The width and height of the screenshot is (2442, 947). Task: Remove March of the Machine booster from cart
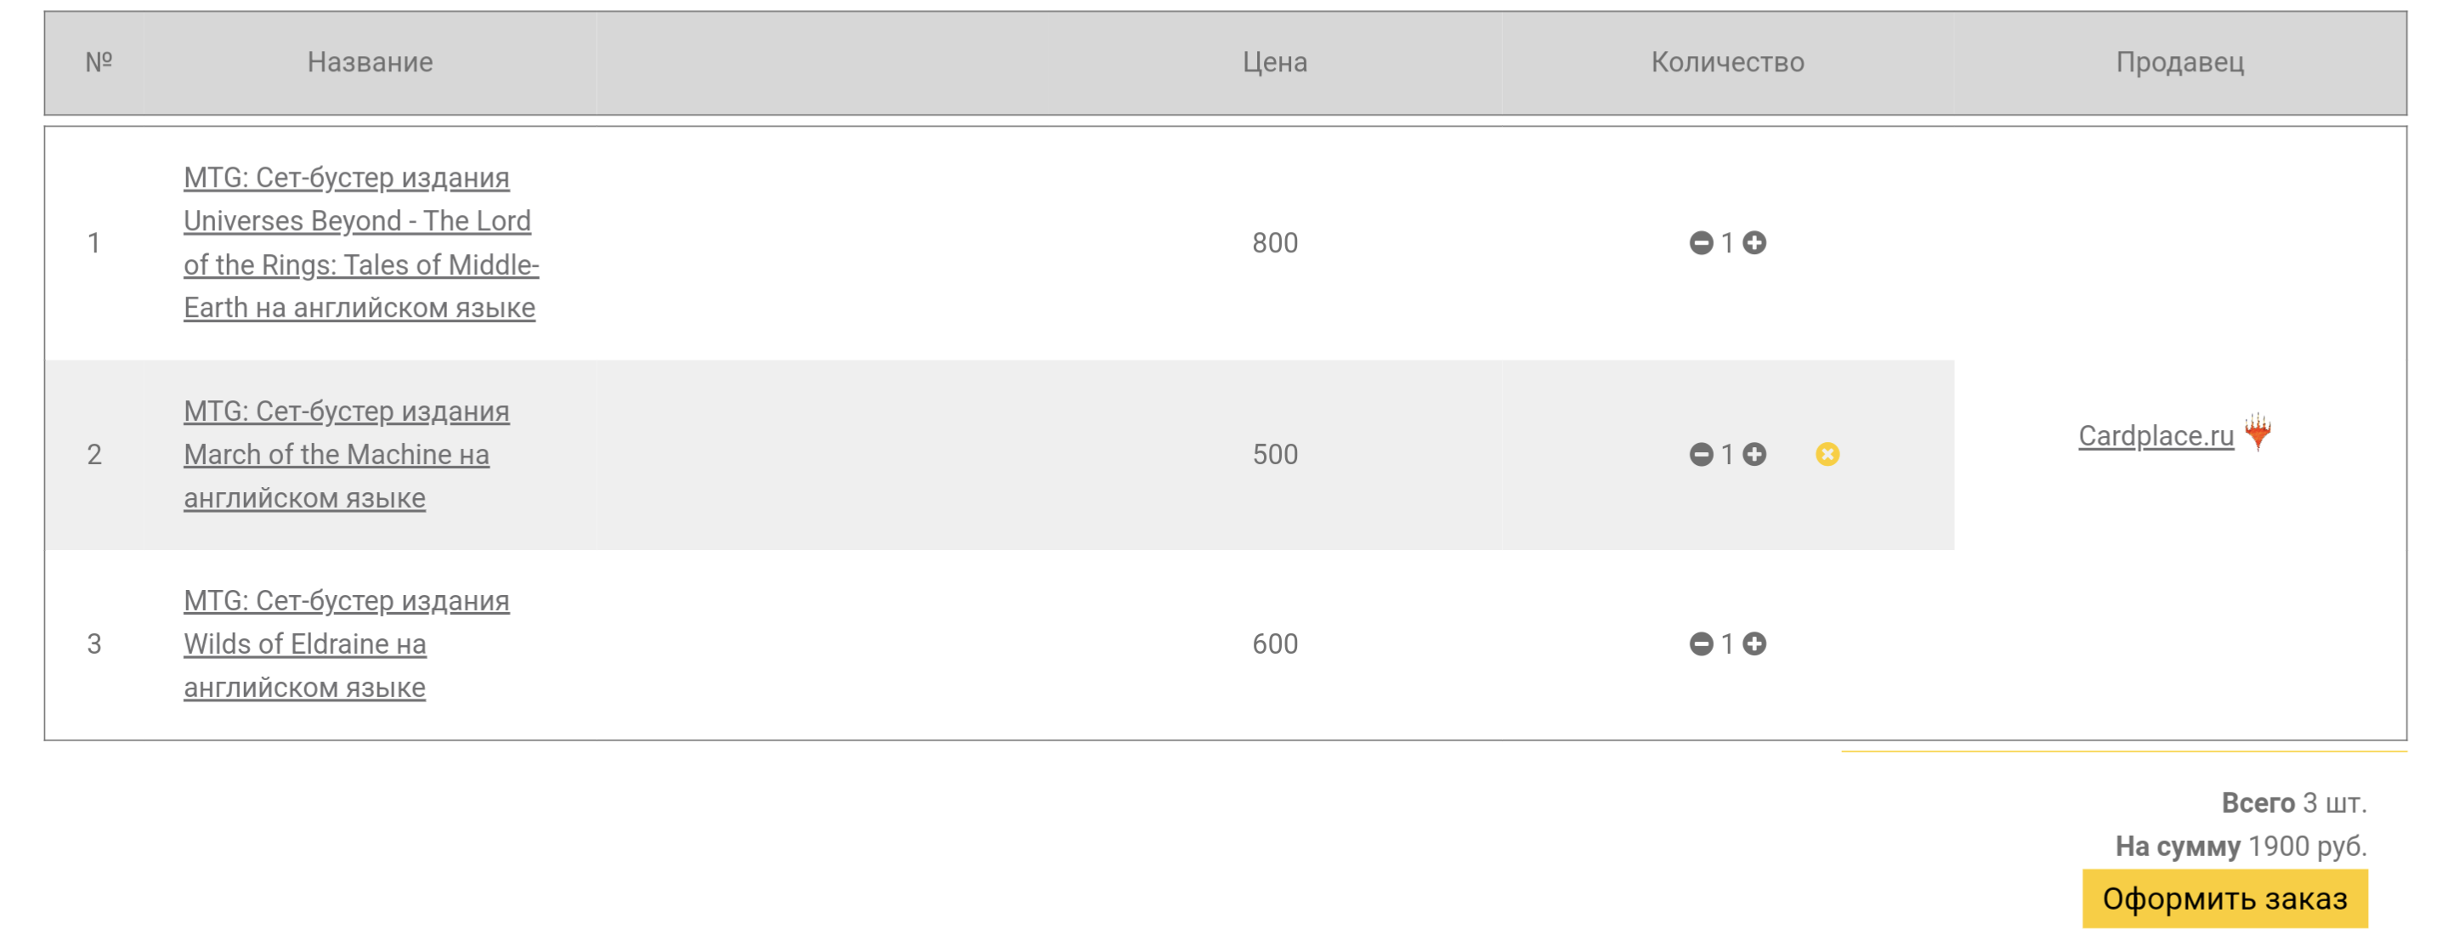1827,455
